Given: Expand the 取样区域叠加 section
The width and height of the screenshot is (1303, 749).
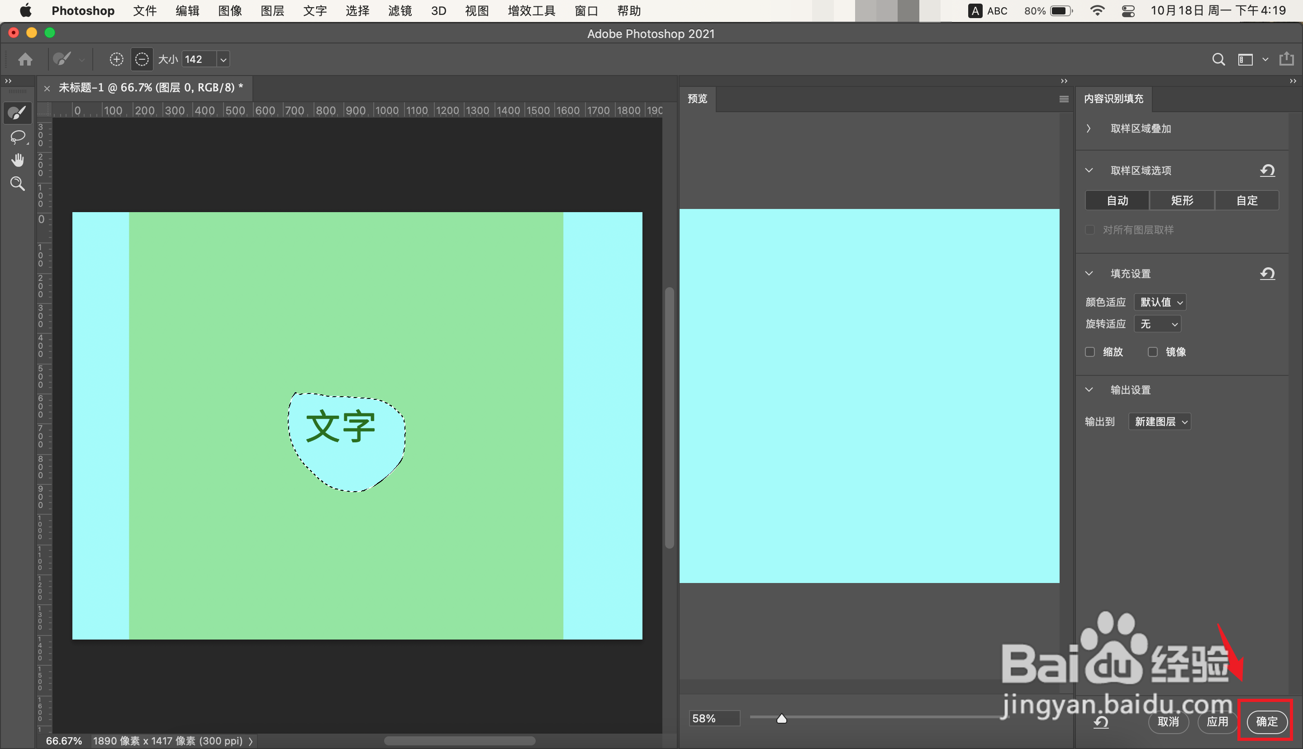Looking at the screenshot, I should (1089, 128).
